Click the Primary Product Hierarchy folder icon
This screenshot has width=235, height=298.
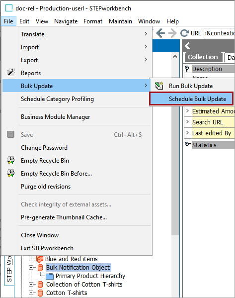50,276
